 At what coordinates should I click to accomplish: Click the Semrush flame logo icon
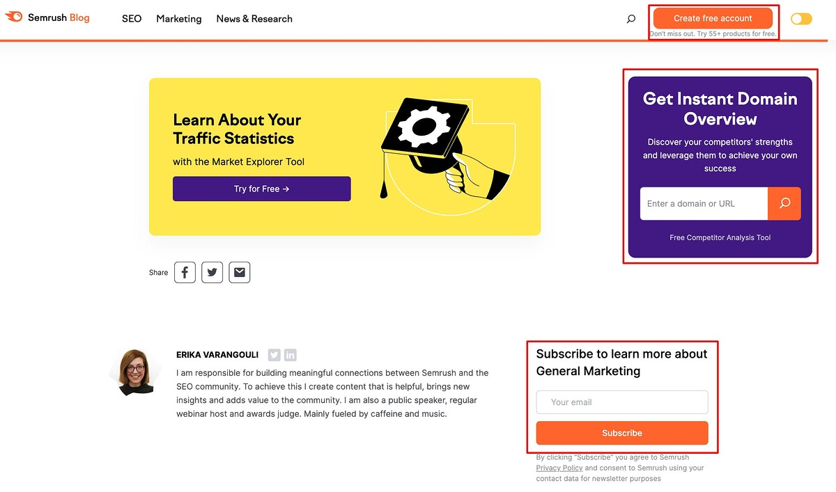click(14, 17)
